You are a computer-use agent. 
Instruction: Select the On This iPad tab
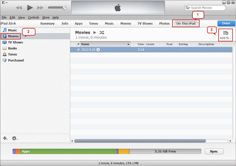point(186,24)
